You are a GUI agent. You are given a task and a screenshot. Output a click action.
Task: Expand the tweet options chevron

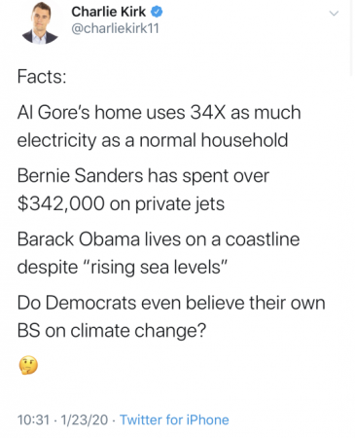[x=334, y=14]
